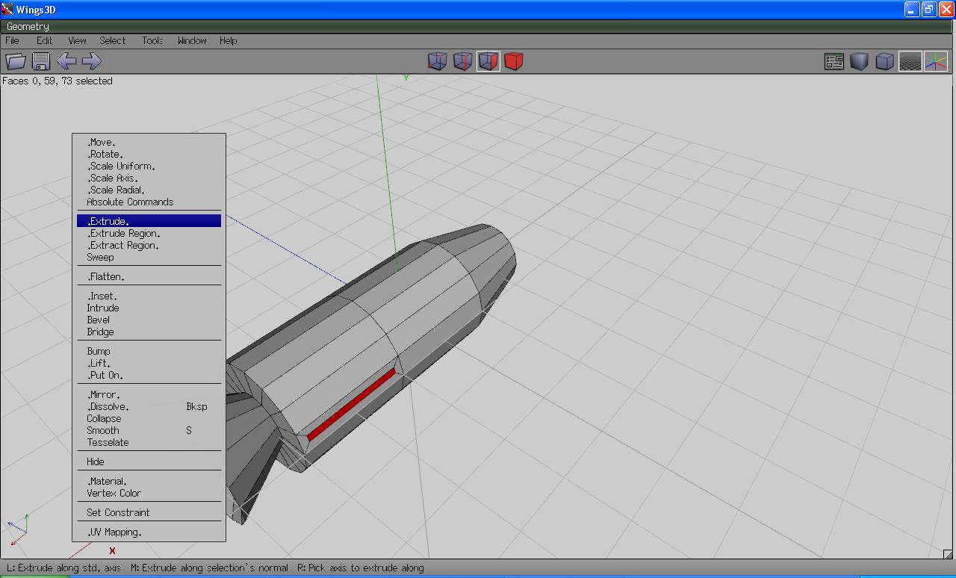Switch to body selection mode red cube

pos(513,61)
